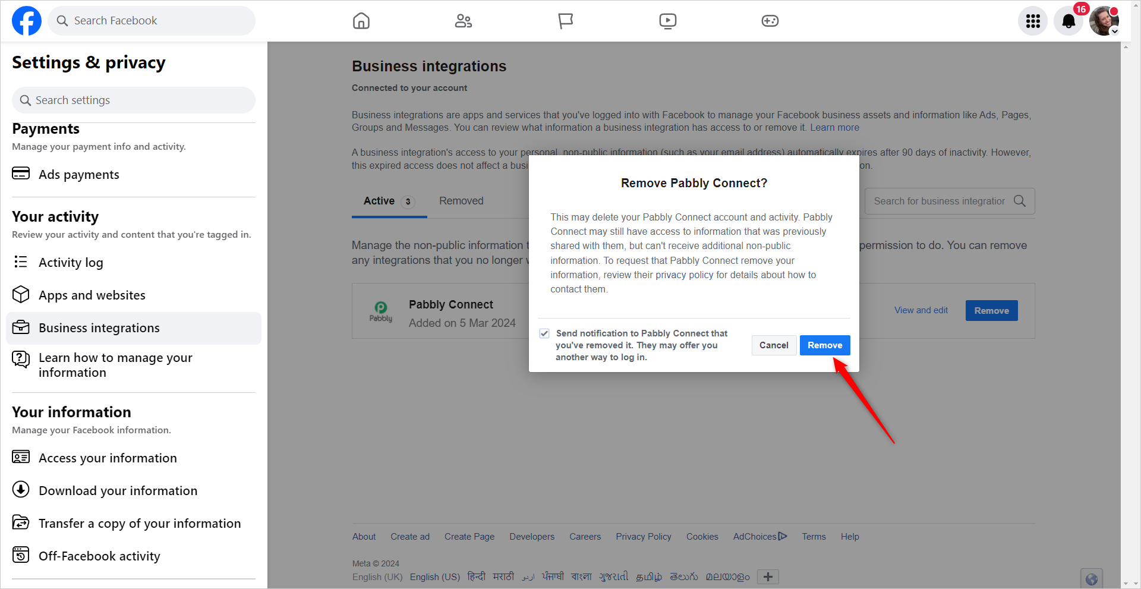Viewport: 1141px width, 589px height.
Task: Open Apps and websites settings
Action: point(134,295)
